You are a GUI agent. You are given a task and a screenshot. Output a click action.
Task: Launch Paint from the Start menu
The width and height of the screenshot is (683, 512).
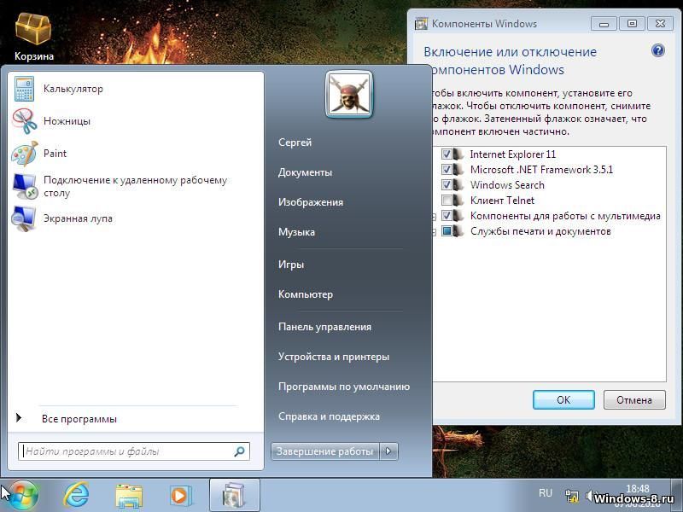[x=136, y=154]
